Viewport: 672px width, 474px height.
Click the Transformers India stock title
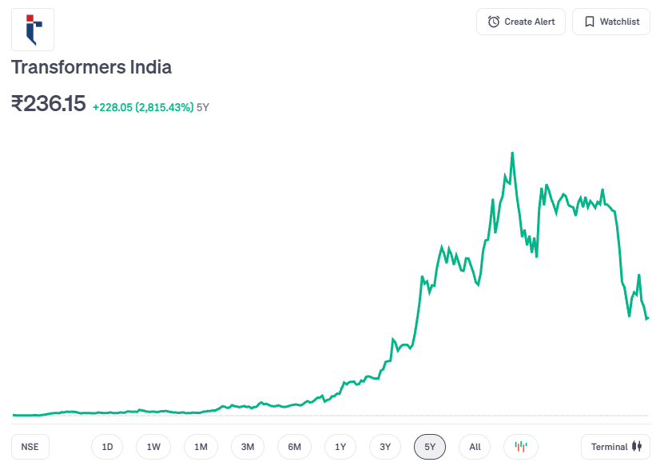click(x=91, y=67)
